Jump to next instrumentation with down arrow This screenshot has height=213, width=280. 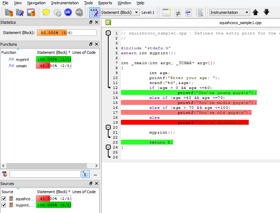click(x=266, y=12)
